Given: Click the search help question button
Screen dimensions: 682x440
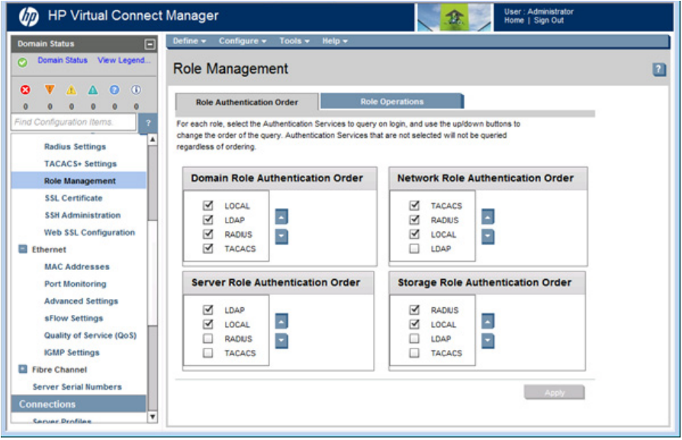Looking at the screenshot, I should tap(148, 123).
